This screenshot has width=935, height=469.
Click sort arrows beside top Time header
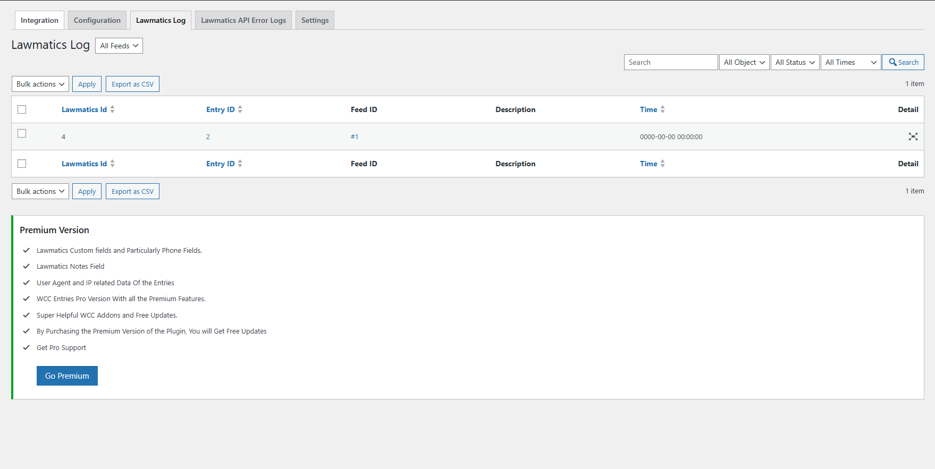662,109
